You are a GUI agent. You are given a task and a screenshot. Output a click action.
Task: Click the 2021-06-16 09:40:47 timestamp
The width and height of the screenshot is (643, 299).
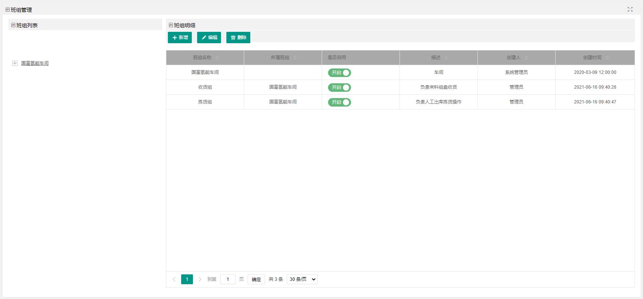[595, 102]
